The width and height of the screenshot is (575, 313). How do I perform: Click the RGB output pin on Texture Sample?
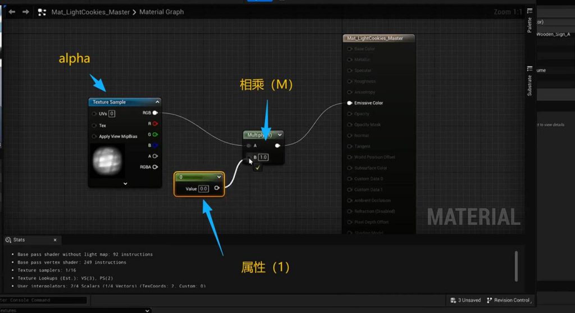pos(155,113)
